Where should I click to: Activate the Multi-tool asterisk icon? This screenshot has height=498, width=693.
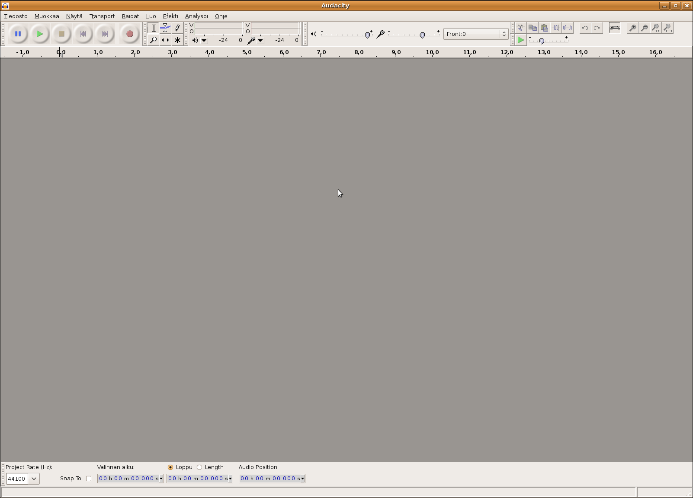tap(177, 40)
